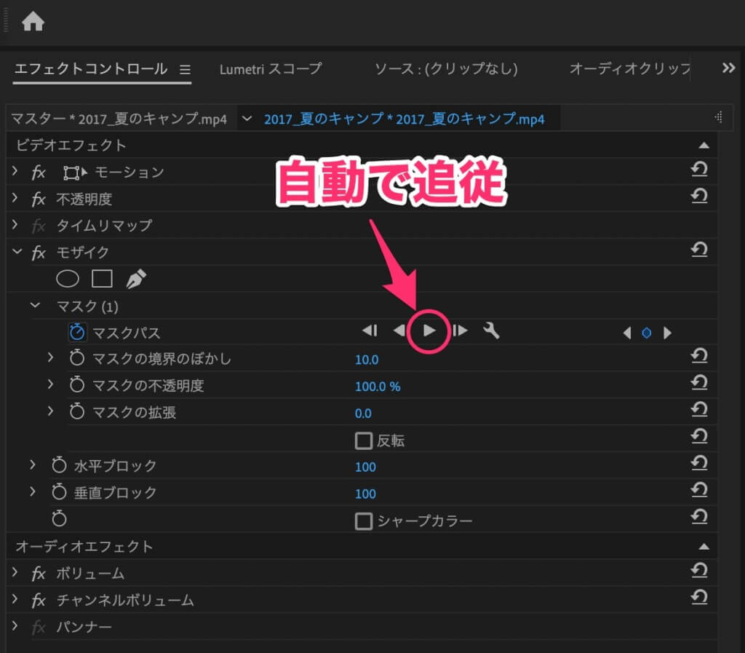
Task: Collapse the マスク (1) group
Action: (x=34, y=306)
